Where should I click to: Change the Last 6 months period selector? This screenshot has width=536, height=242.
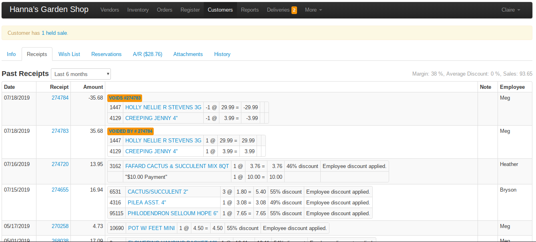pyautogui.click(x=81, y=74)
